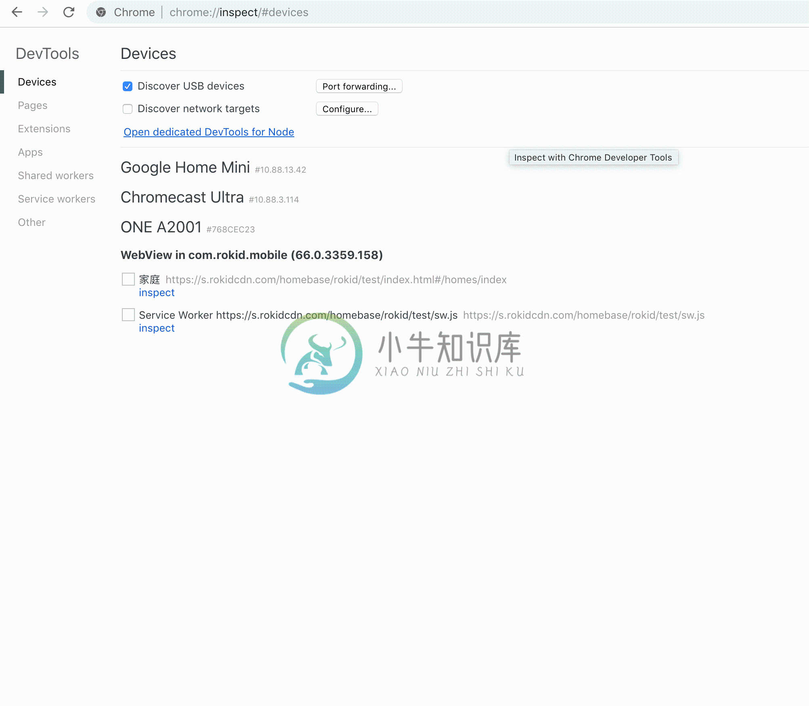The width and height of the screenshot is (809, 706).
Task: Click the WebView in com.rokid.mobile heading
Action: [252, 255]
